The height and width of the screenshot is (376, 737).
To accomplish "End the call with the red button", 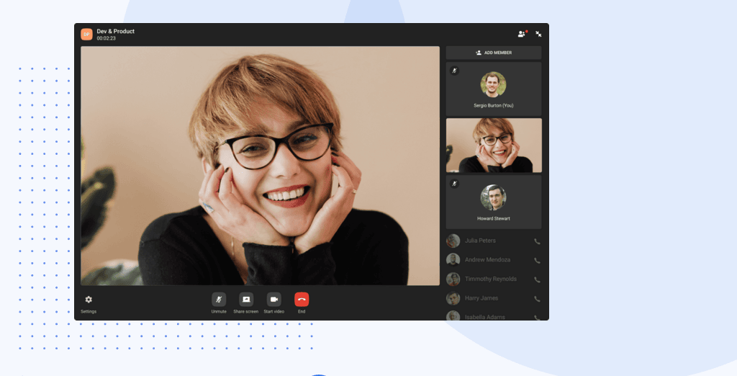I will [302, 300].
